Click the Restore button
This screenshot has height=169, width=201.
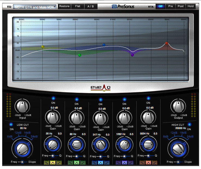(64, 6)
